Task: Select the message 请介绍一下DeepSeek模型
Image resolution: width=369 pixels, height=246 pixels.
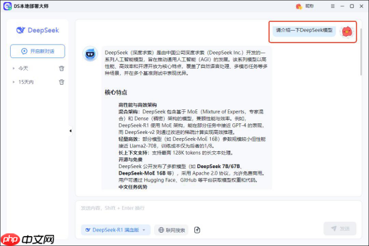Action: (304, 31)
